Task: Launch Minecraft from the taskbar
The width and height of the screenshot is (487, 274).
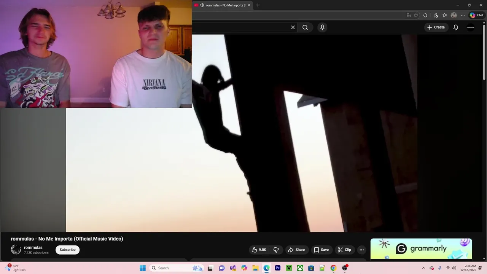Action: [x=289, y=268]
